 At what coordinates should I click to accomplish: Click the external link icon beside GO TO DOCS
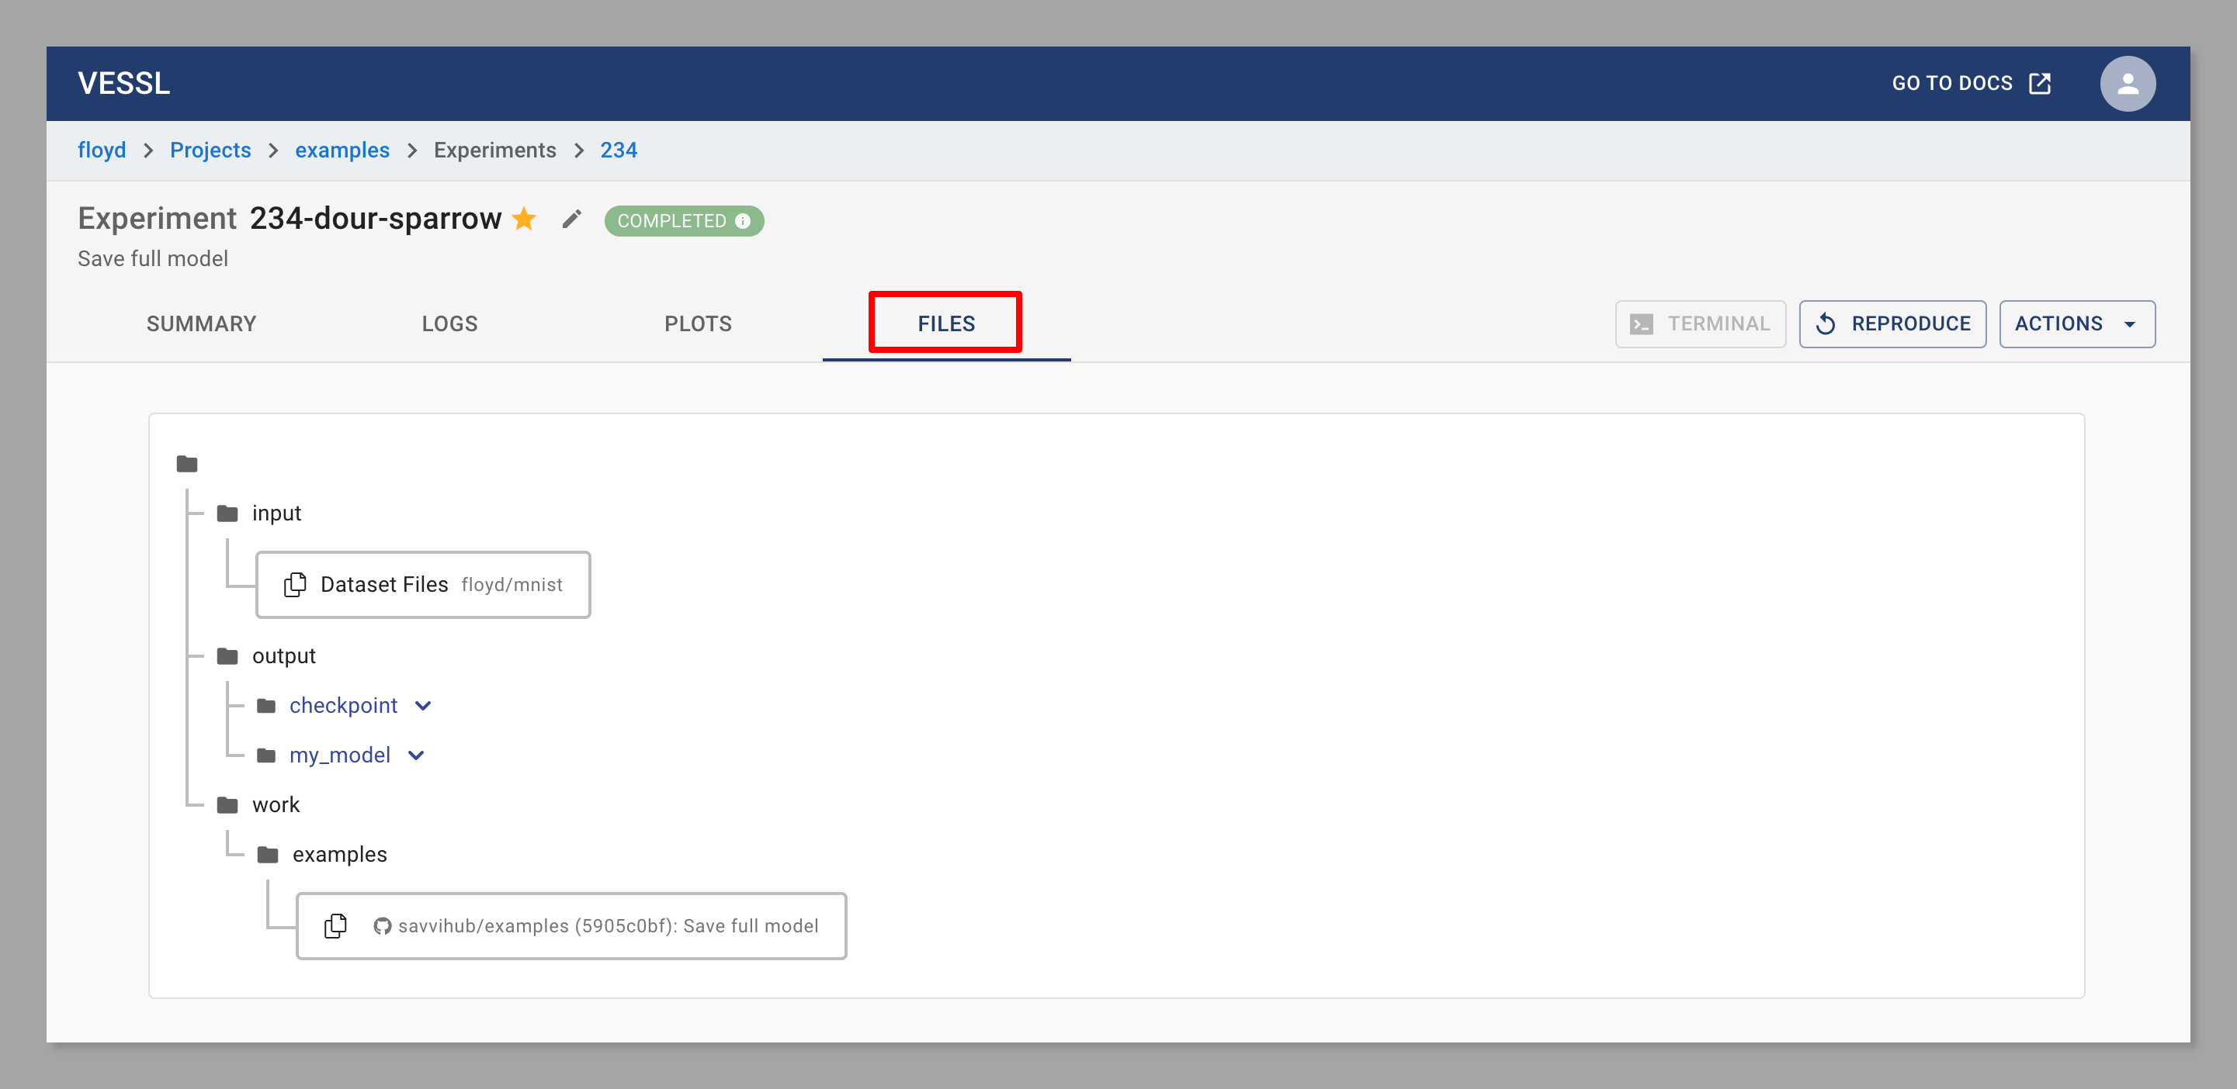click(x=2040, y=83)
